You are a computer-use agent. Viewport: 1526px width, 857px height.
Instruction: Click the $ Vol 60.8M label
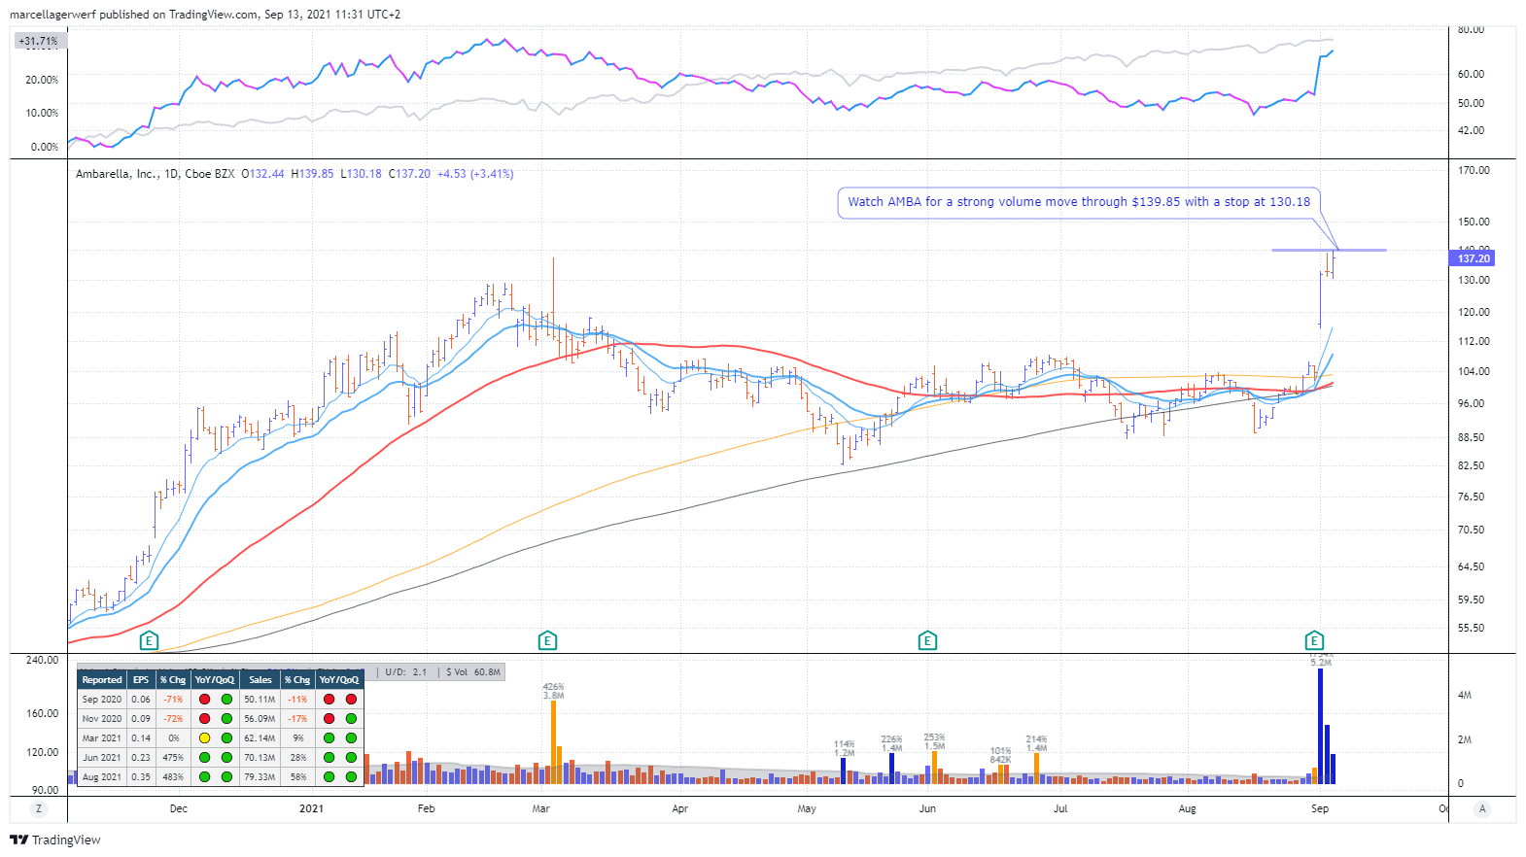point(473,672)
